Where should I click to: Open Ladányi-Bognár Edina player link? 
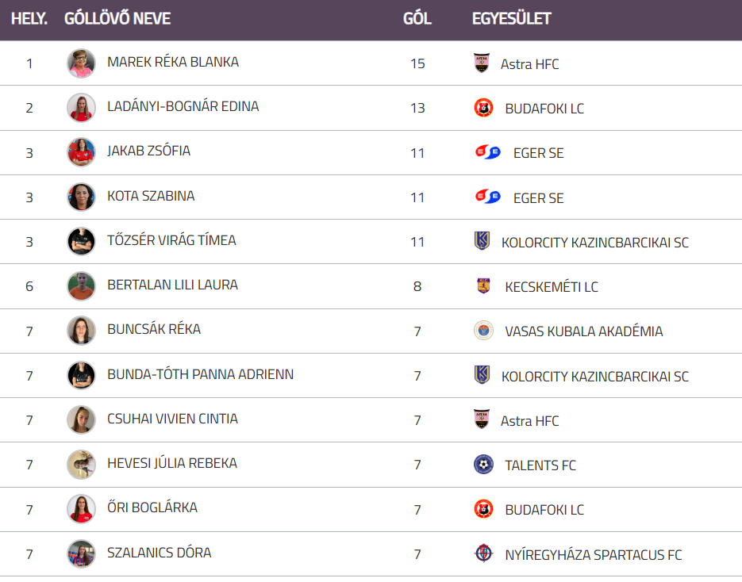183,106
